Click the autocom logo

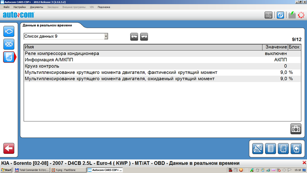tap(18, 15)
